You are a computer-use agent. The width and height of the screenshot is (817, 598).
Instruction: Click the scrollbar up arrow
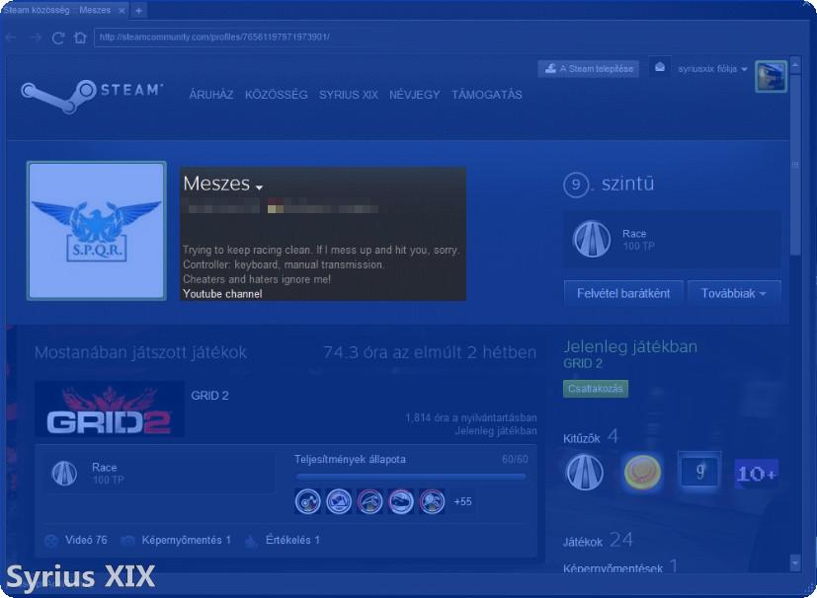(795, 65)
